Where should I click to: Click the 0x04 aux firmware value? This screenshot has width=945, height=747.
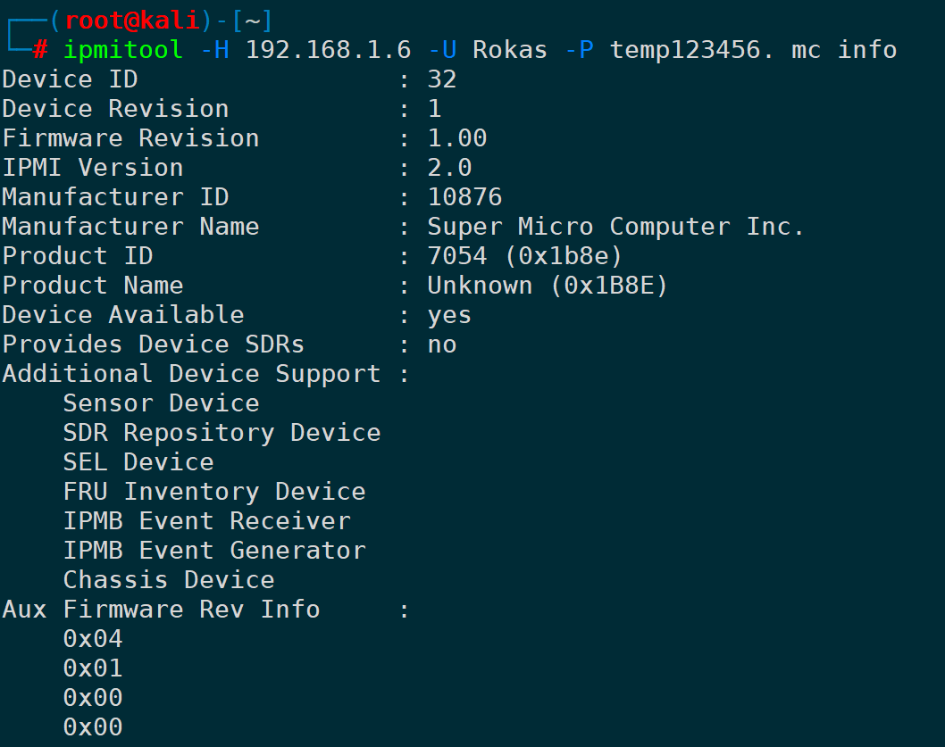(93, 639)
